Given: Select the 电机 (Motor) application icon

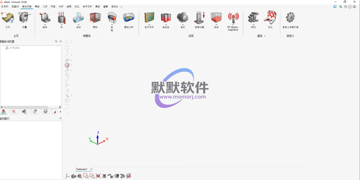Looking at the screenshot, I should point(182,18).
